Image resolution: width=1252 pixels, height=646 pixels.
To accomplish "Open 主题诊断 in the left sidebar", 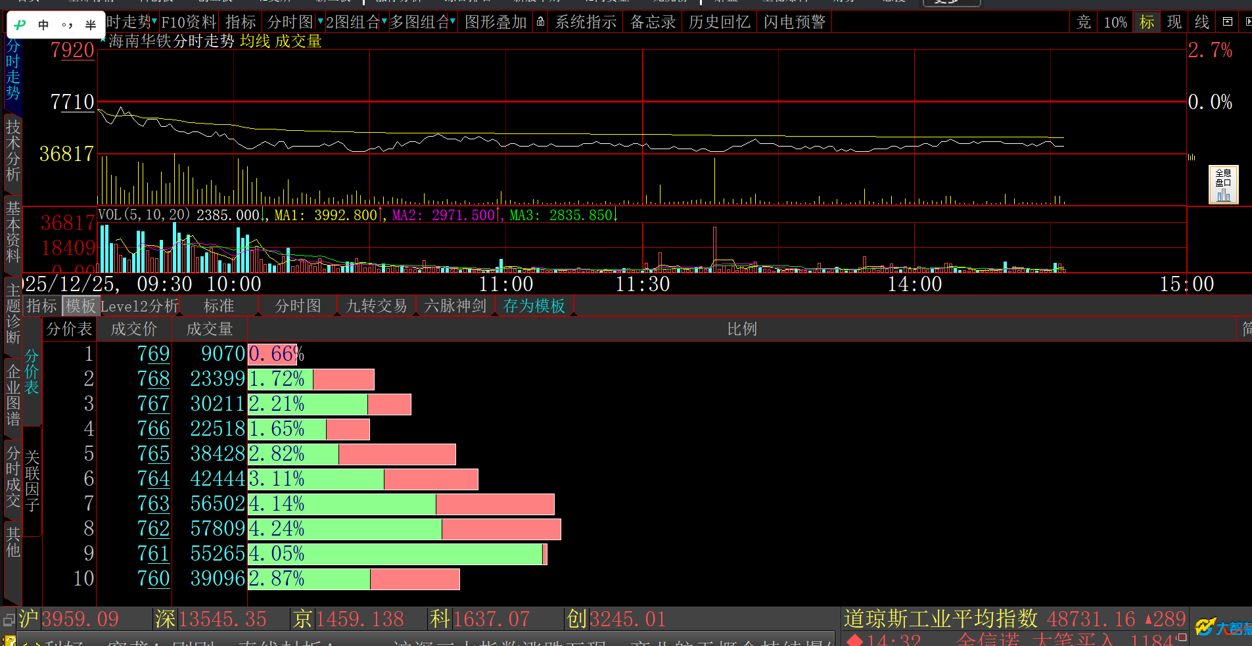I will pos(12,313).
